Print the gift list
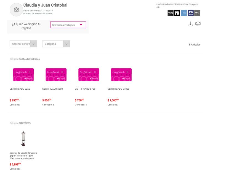 [198, 24]
